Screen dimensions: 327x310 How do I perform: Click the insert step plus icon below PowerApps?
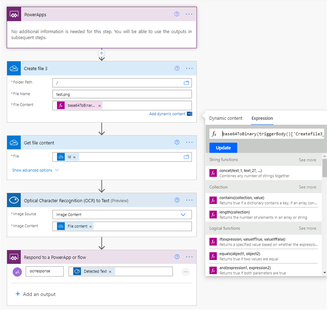(102, 53)
